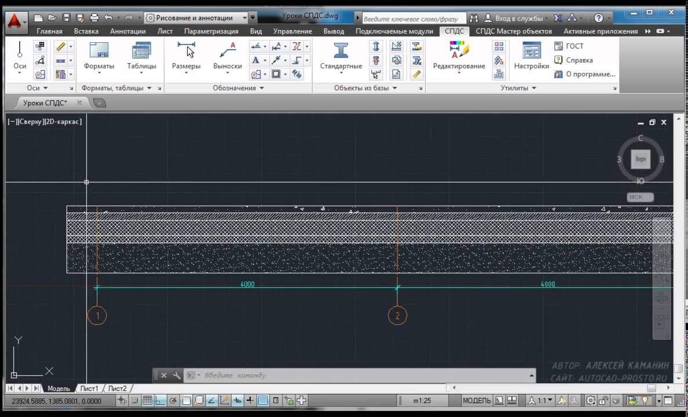Click the wrench icon in the command line
This screenshot has height=417, width=688.
point(177,375)
